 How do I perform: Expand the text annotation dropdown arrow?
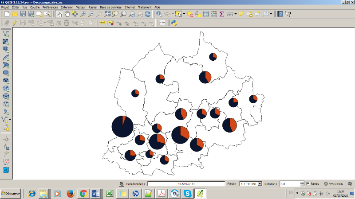pyautogui.click(x=271, y=14)
